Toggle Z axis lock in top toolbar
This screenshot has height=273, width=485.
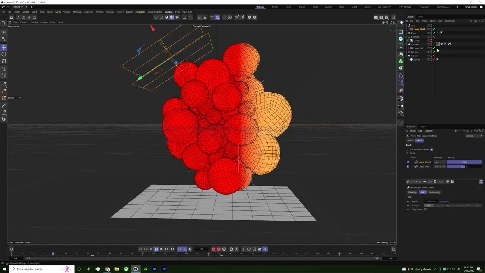(x=29, y=17)
